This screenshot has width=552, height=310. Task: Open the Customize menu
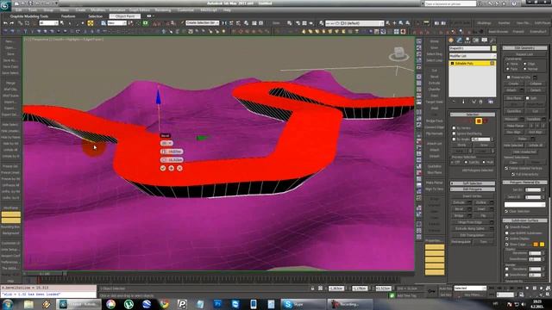(x=185, y=10)
